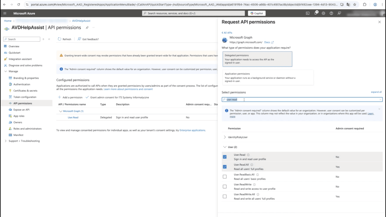386x217 pixels.
Task: Expand the IdentityRiskyUser permission group
Action: [x=225, y=137]
